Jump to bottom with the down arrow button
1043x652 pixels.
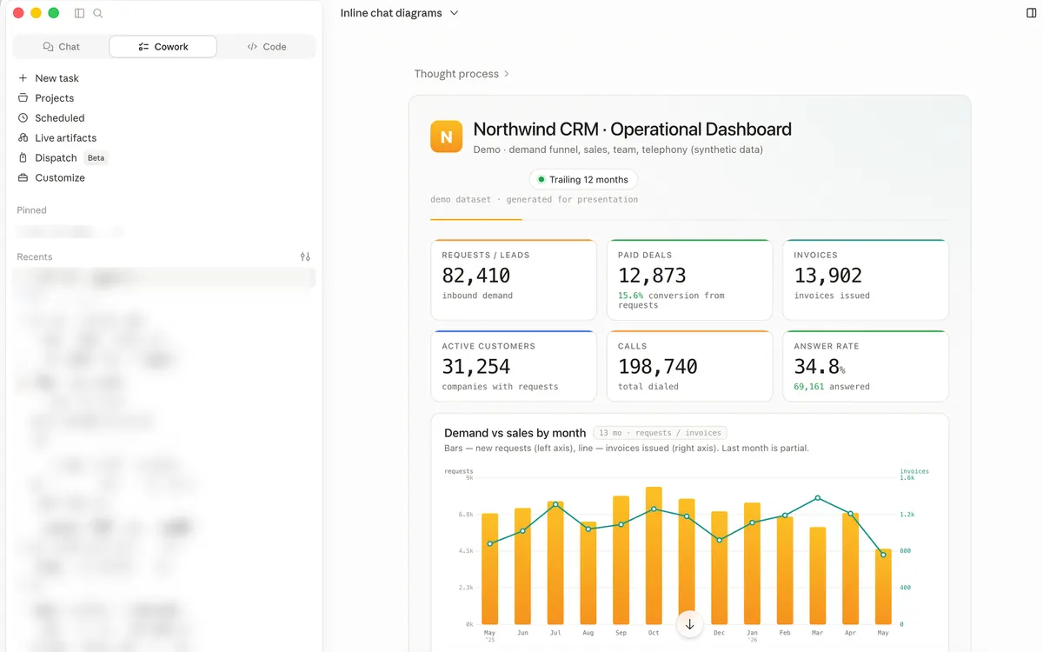click(x=689, y=624)
